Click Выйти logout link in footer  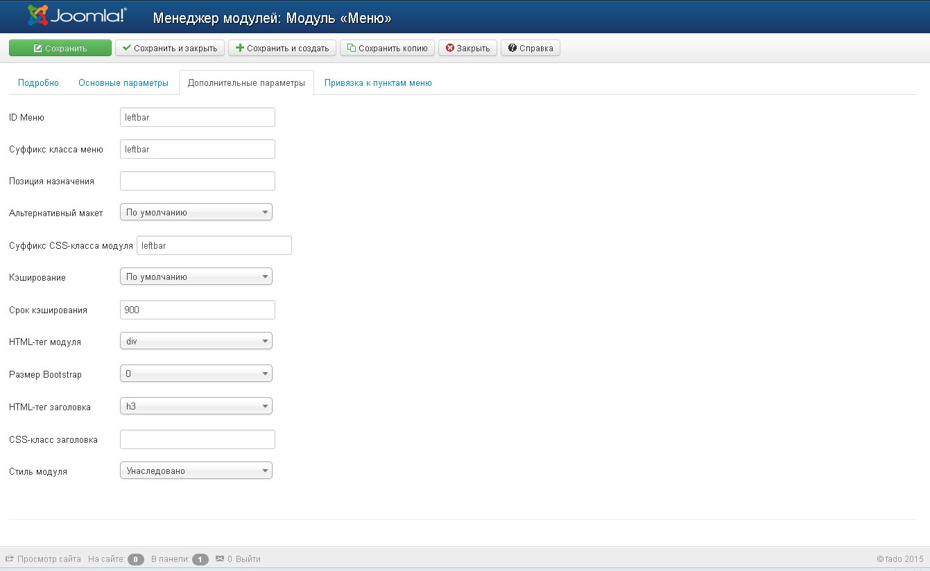[x=248, y=559]
